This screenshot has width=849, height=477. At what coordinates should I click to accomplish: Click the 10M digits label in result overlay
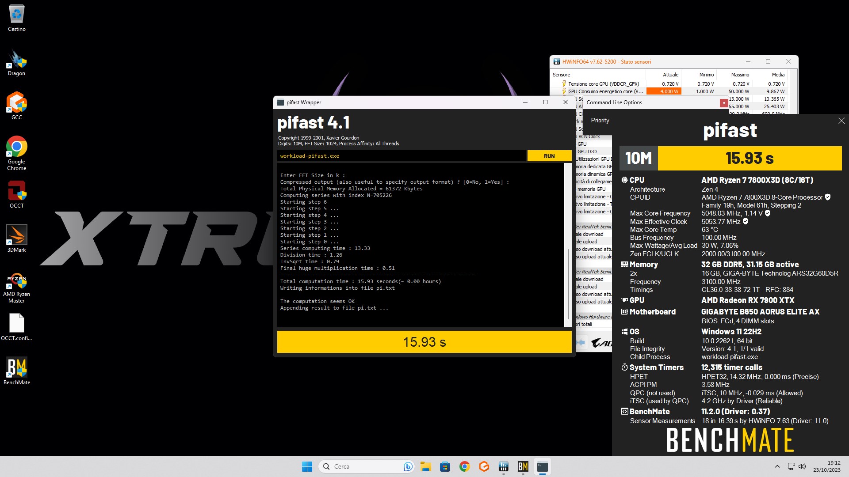pos(639,158)
